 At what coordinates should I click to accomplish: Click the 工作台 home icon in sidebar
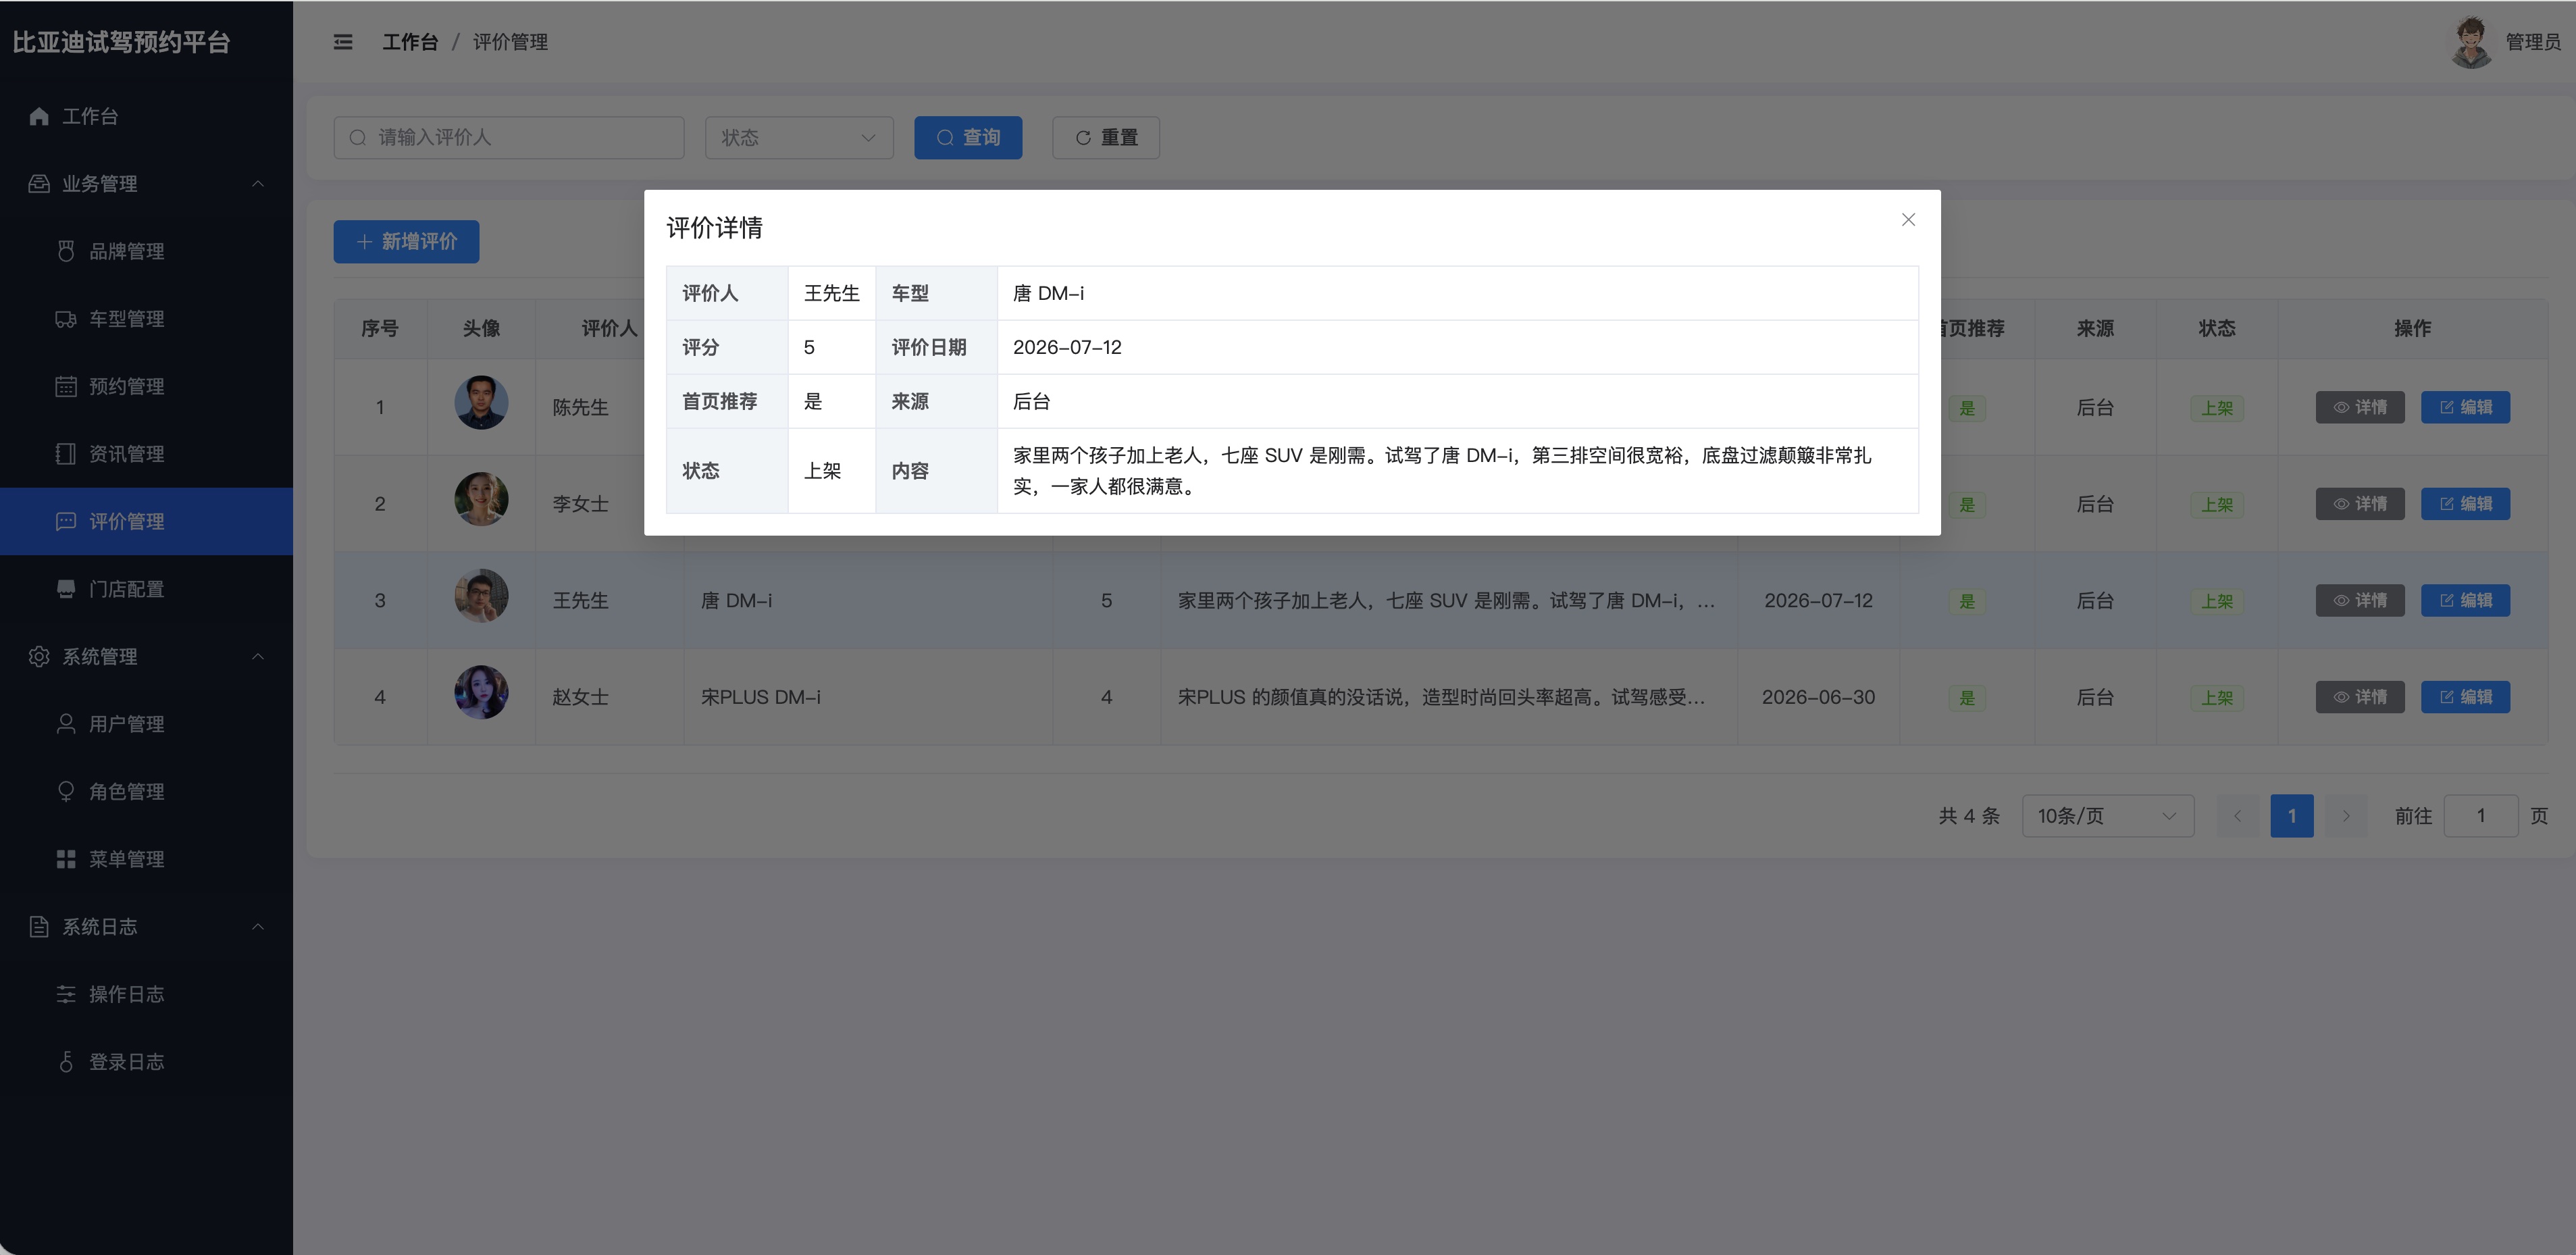[39, 116]
